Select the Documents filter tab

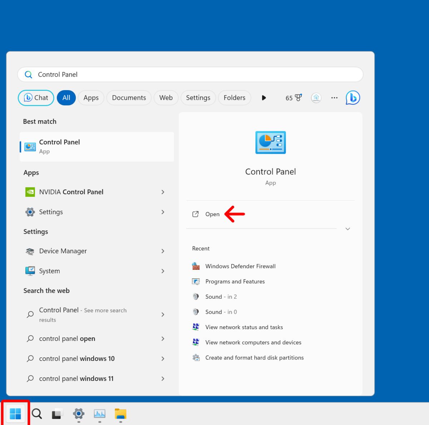(x=129, y=98)
